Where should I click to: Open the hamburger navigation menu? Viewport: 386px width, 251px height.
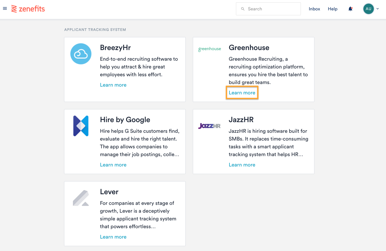tap(5, 9)
